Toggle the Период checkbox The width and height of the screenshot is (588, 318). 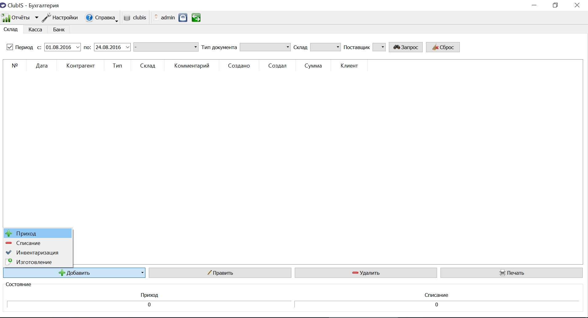[10, 47]
